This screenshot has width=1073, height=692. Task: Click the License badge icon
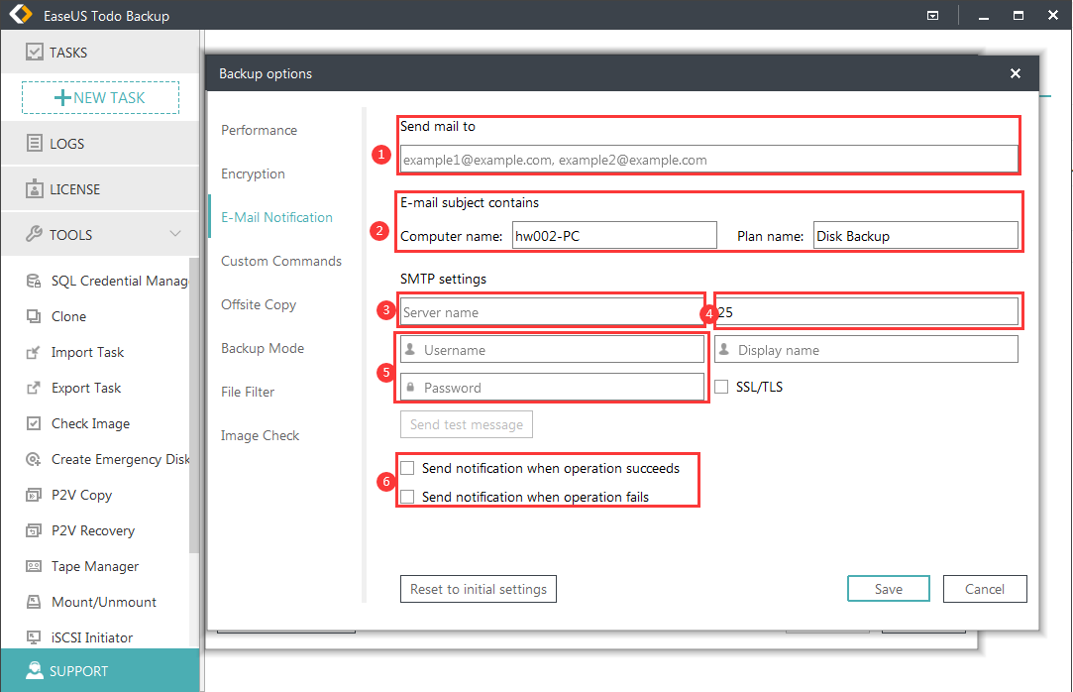(x=35, y=189)
